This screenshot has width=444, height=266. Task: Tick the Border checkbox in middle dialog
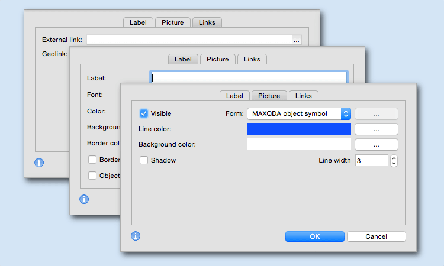click(92, 160)
